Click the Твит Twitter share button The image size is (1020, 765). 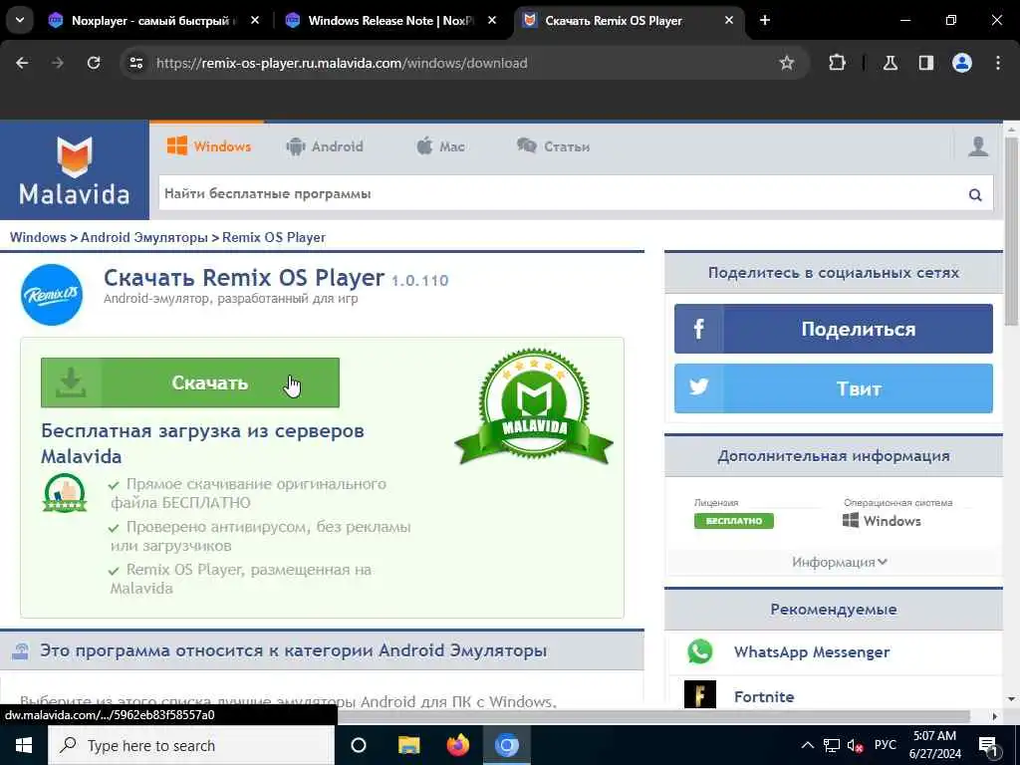coord(834,388)
